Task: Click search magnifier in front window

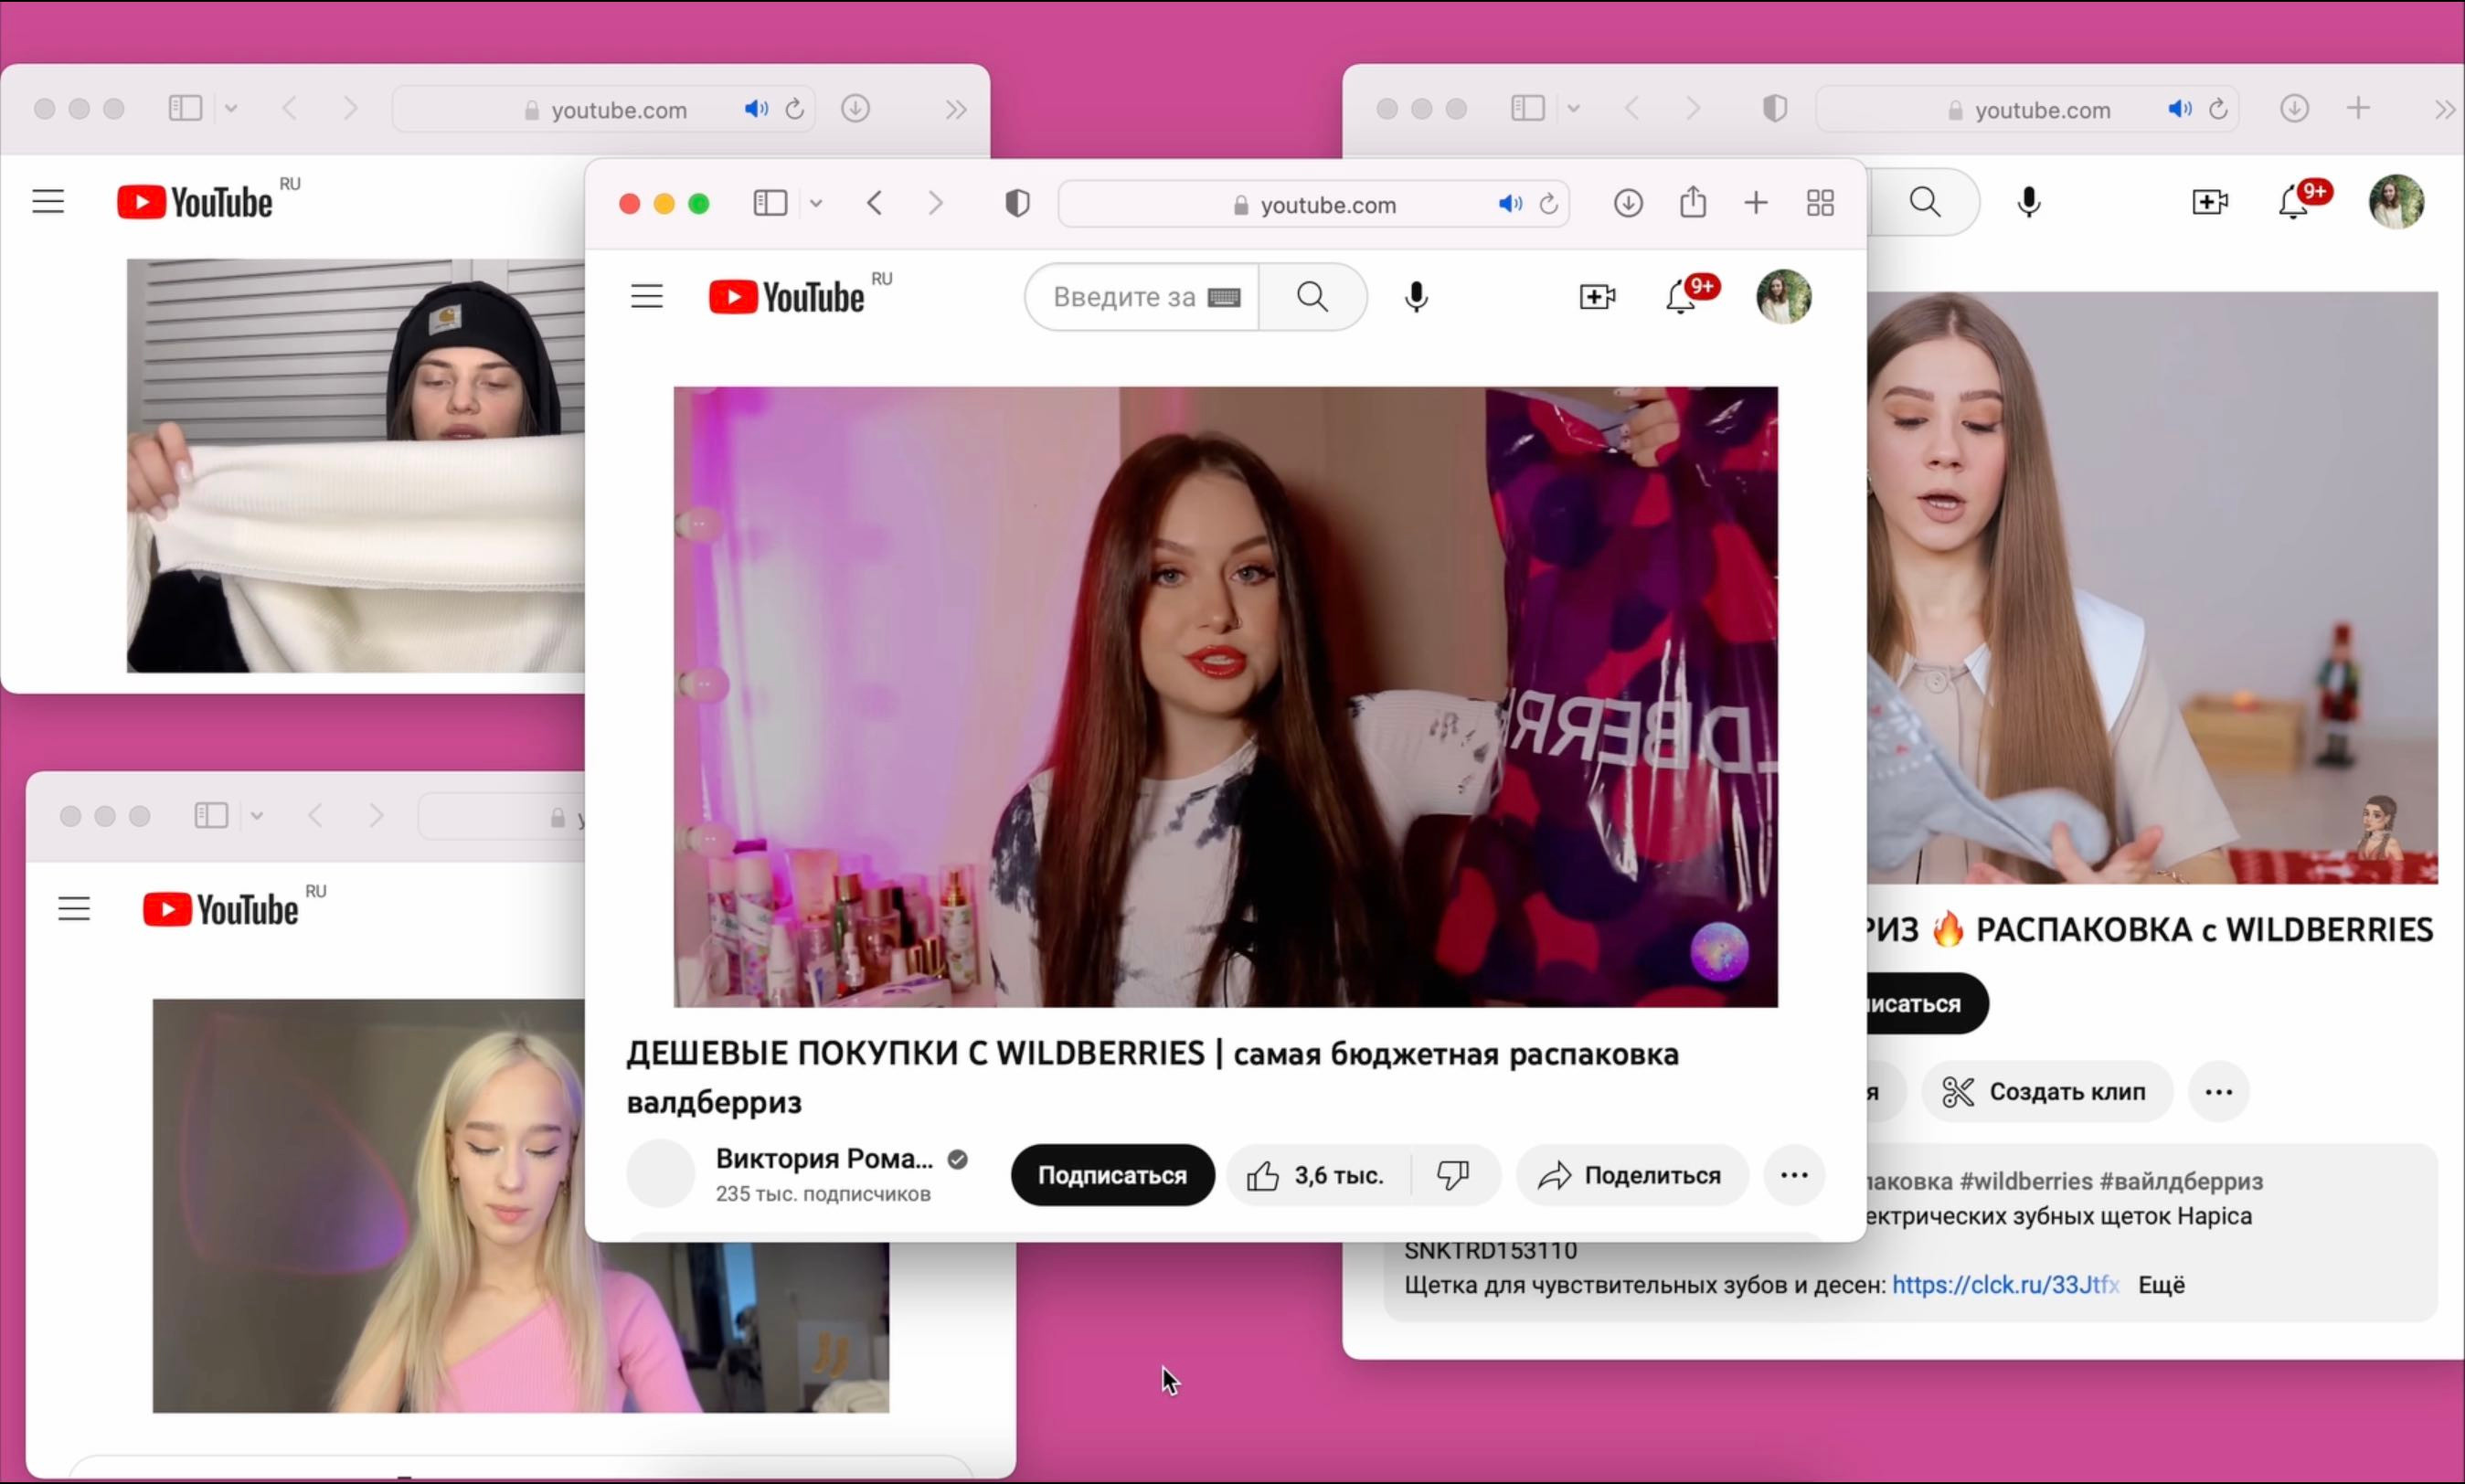Action: point(1313,297)
